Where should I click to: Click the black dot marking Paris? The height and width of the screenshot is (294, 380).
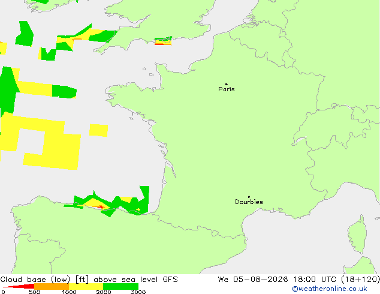click(227, 84)
